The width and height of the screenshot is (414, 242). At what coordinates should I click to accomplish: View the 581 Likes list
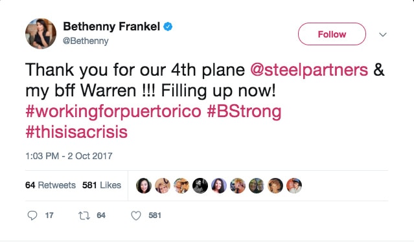point(102,185)
